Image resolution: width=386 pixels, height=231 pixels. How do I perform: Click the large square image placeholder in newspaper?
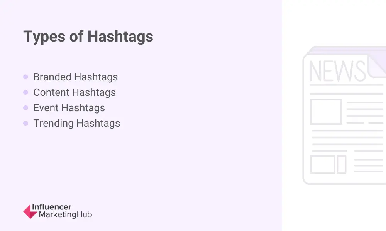(x=326, y=112)
